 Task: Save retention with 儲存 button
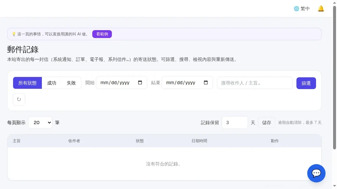[267, 123]
